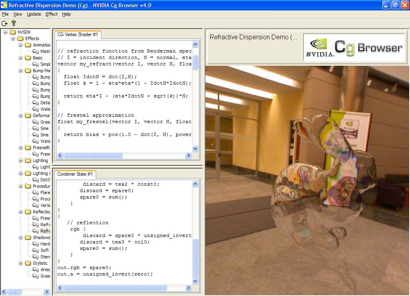Viewport: 410px width, 296px height.
Task: Open the Help menu
Action: (x=66, y=14)
